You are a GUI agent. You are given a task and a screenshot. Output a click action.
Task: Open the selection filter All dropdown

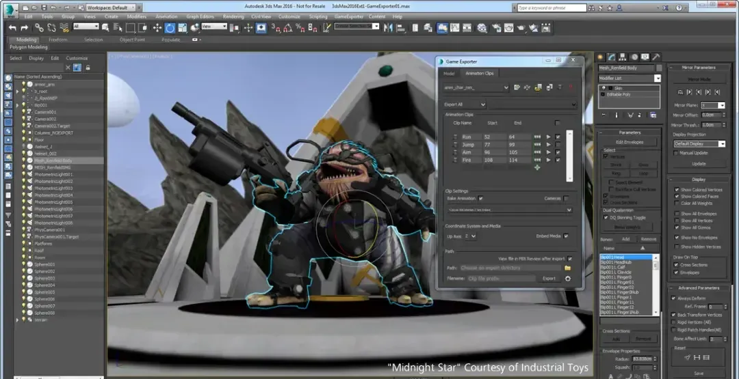[x=86, y=27]
